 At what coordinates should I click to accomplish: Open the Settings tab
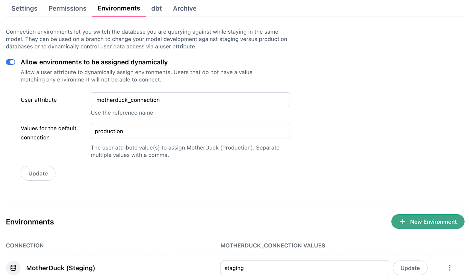[x=24, y=8]
